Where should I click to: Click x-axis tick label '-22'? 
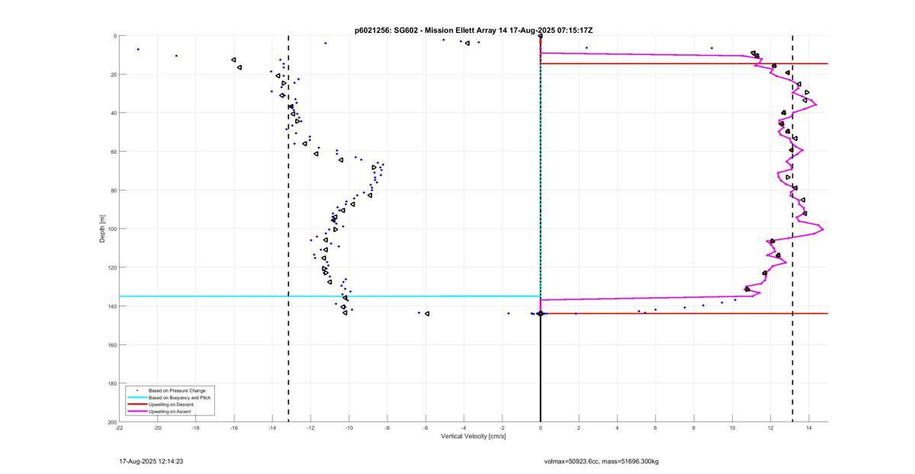pyautogui.click(x=119, y=428)
